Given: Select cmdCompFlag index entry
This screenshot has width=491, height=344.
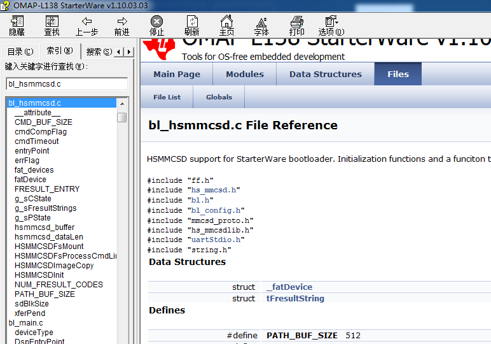Looking at the screenshot, I should coord(41,132).
